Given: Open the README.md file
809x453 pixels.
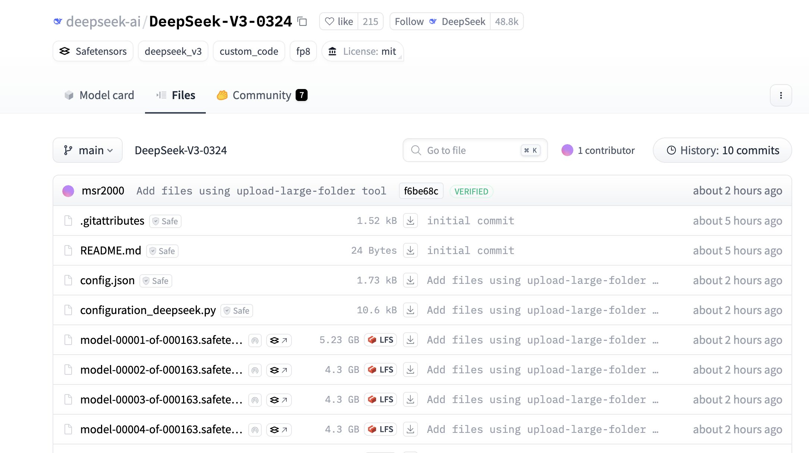Looking at the screenshot, I should 111,250.
